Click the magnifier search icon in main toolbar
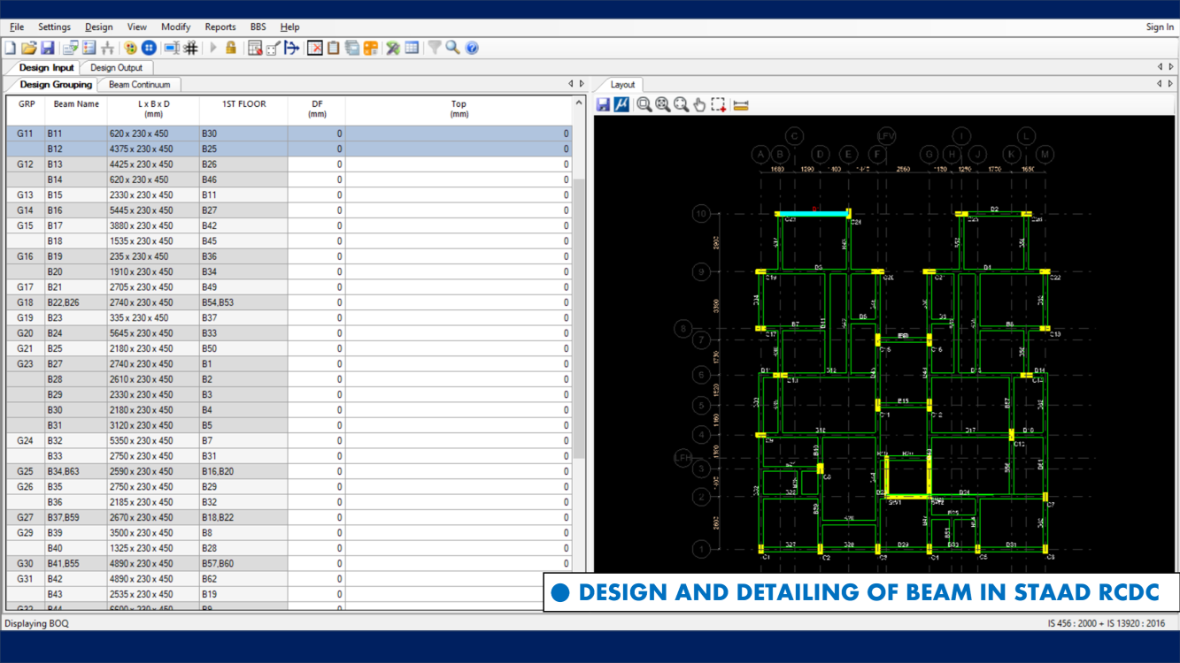The width and height of the screenshot is (1180, 663). tap(453, 48)
